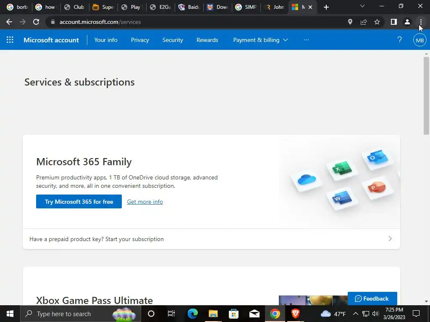Click the page vertical scrollbar thumb
The image size is (430, 322).
tap(426, 96)
